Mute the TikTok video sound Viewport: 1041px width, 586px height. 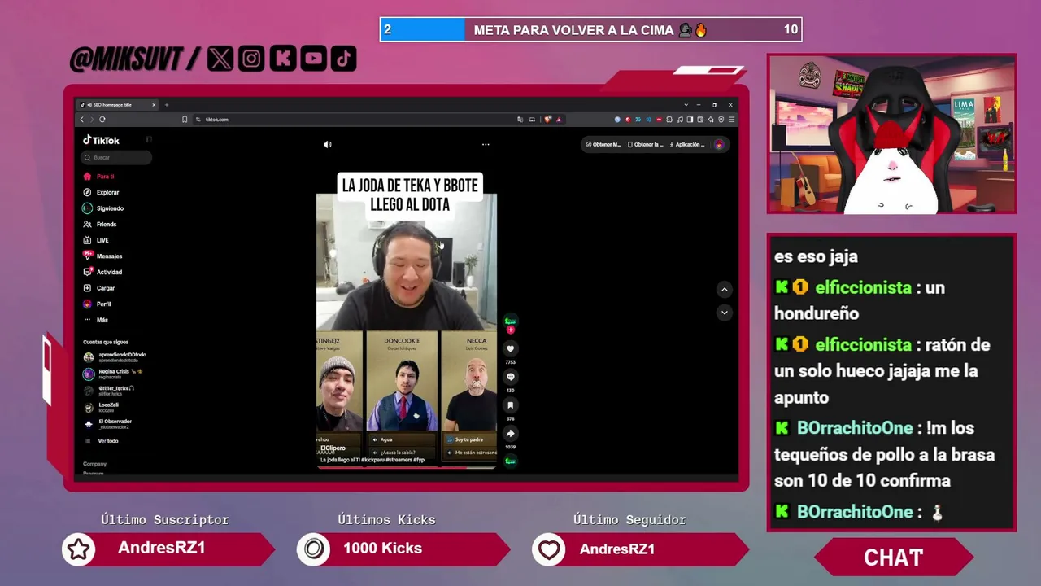328,144
